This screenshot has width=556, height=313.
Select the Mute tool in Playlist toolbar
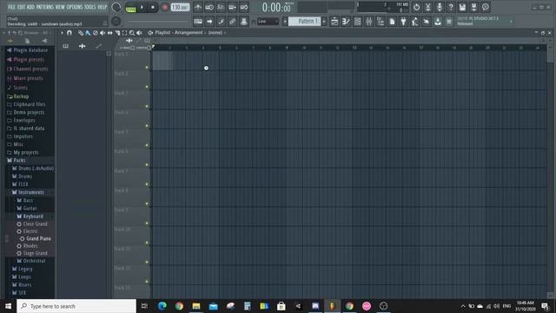coord(103,33)
